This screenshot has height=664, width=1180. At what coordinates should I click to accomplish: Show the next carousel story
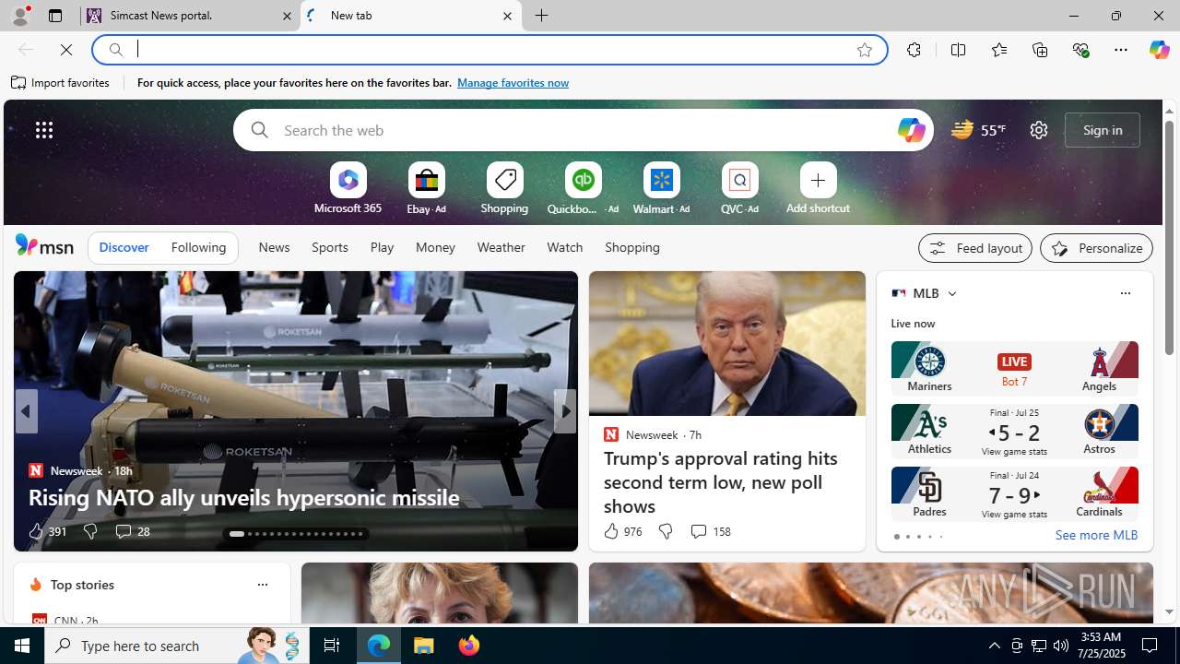point(565,411)
